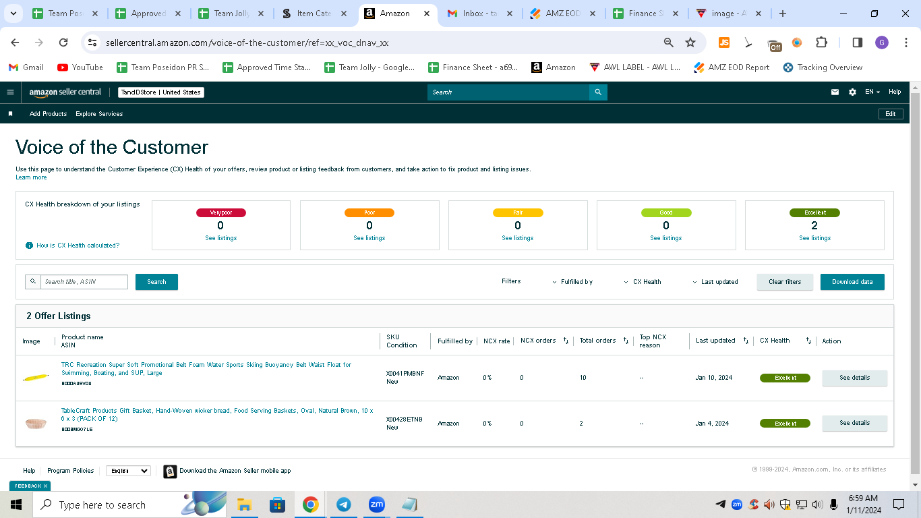Open Zoom from the Windows taskbar

tap(376, 505)
